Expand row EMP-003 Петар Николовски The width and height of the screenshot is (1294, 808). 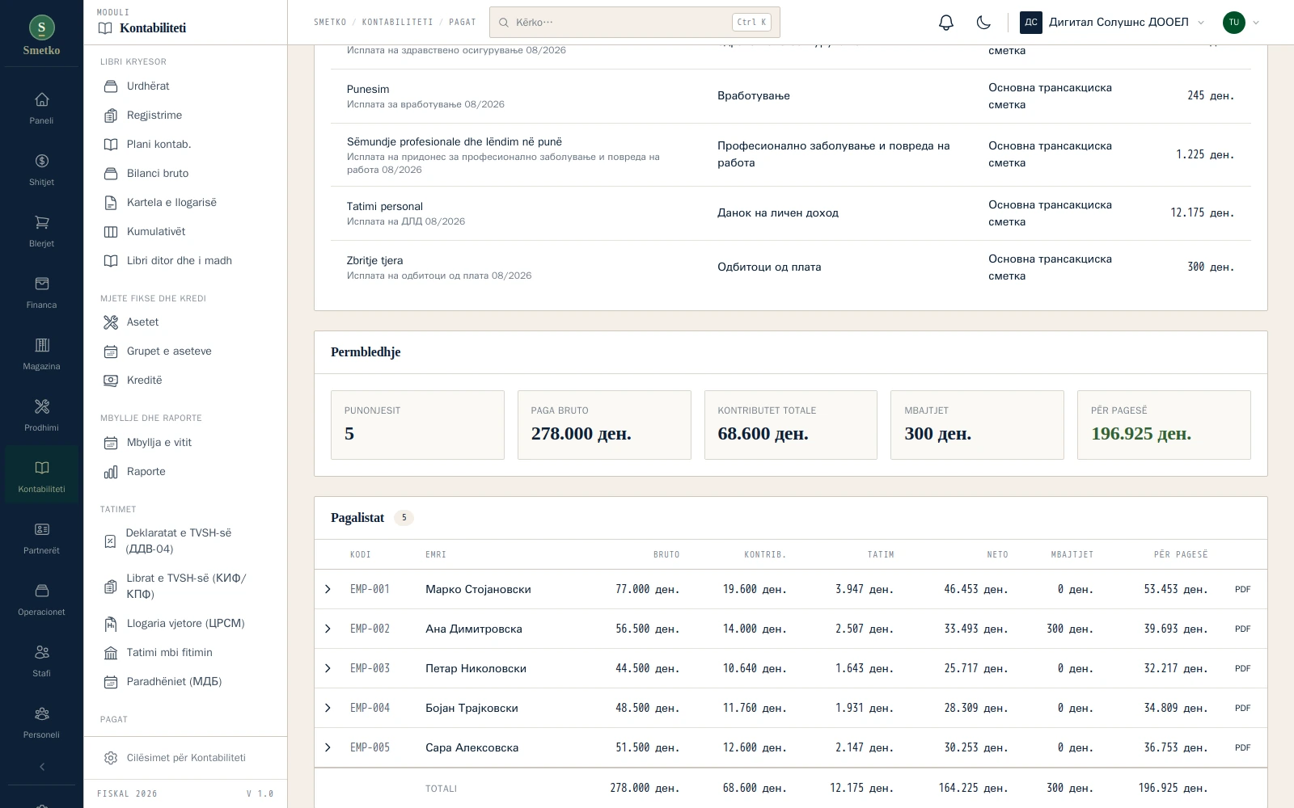pos(328,668)
